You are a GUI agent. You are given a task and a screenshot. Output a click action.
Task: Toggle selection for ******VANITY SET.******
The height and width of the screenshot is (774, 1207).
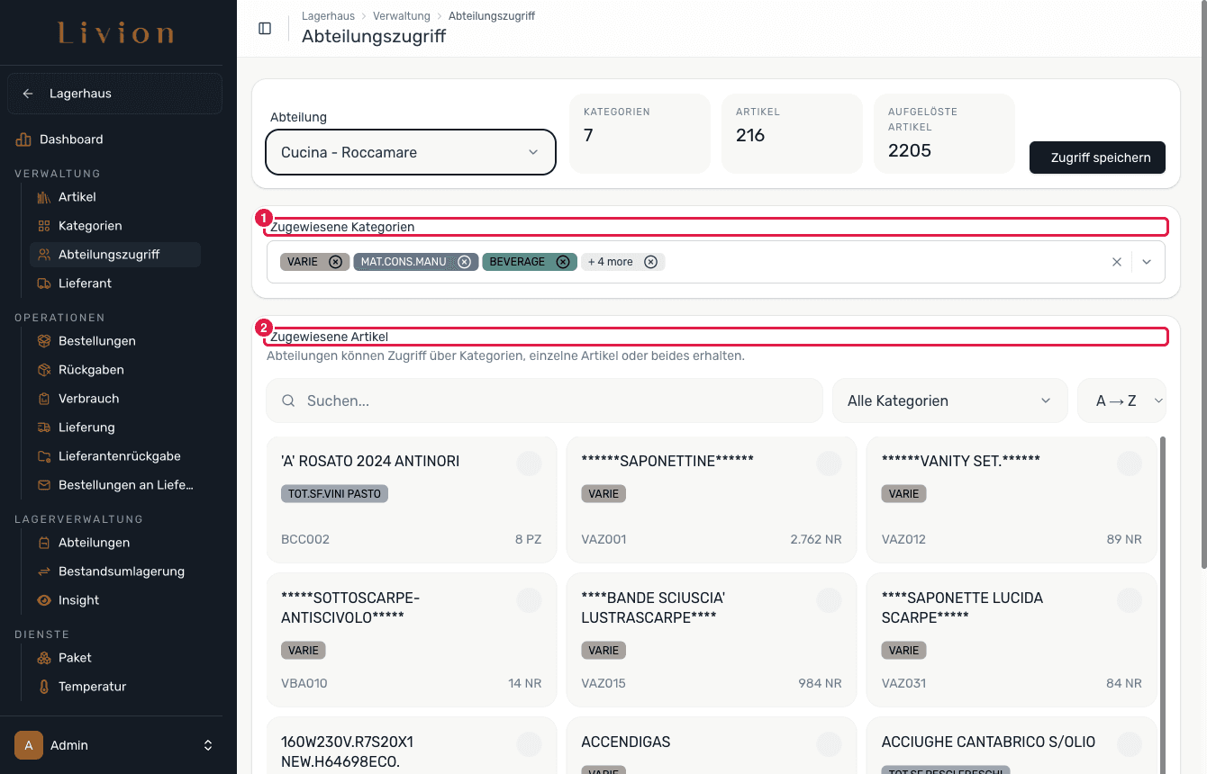(x=1130, y=463)
